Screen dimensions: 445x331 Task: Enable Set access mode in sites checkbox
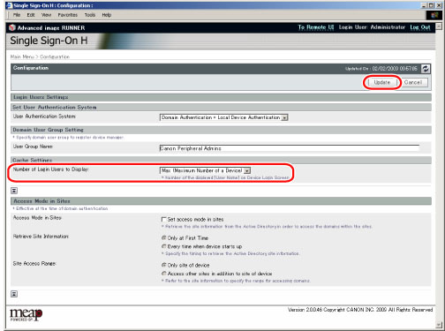(x=163, y=220)
